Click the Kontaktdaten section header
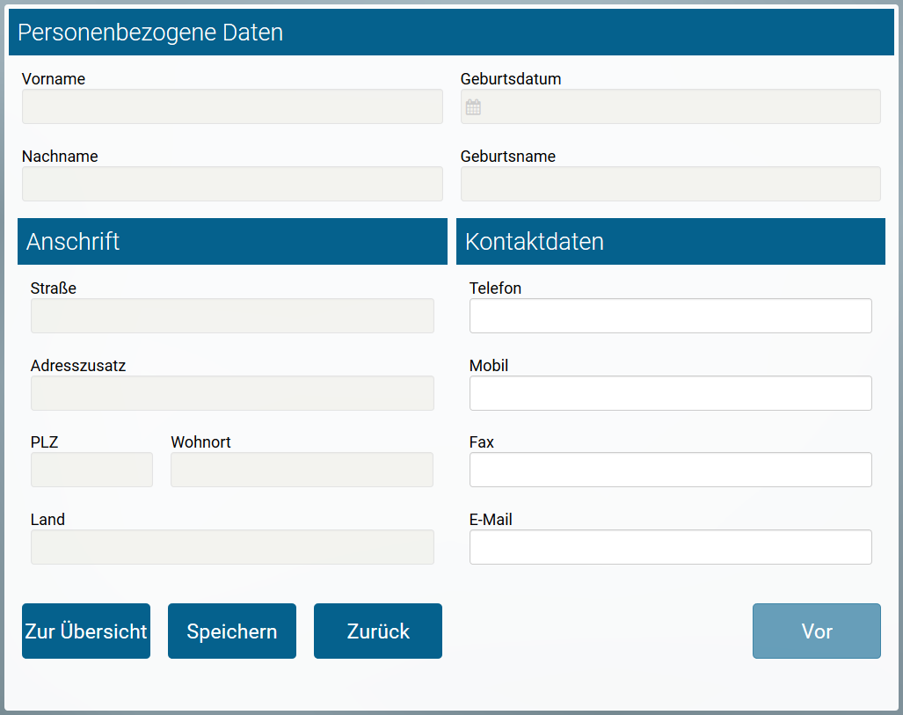903x715 pixels. [x=533, y=241]
